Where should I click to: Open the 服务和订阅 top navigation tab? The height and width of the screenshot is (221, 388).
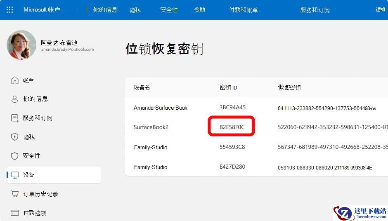click(x=315, y=10)
